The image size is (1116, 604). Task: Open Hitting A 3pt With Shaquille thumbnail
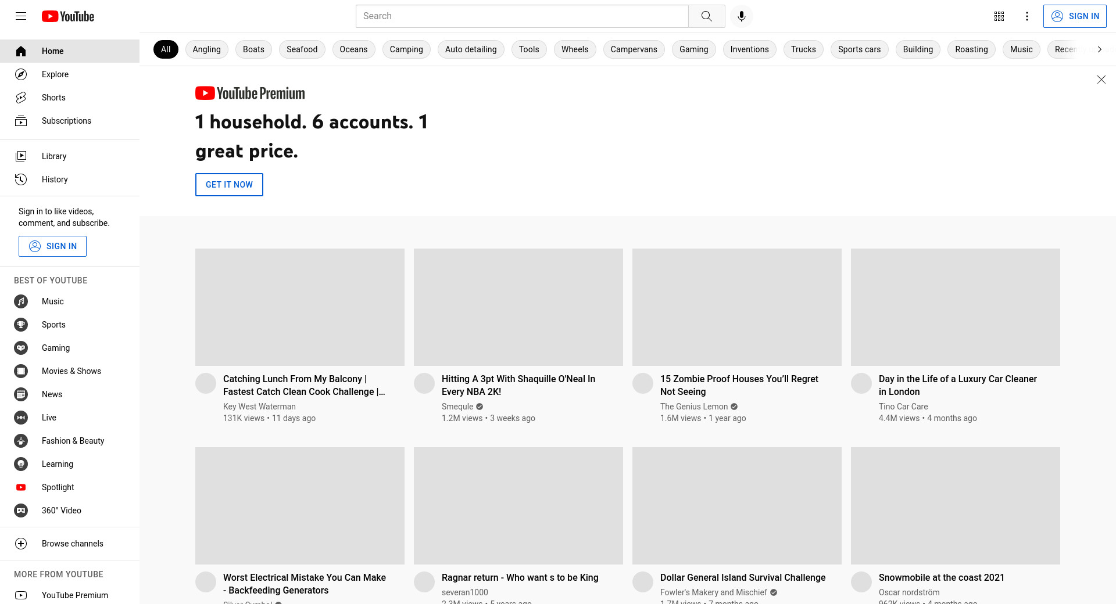click(518, 307)
